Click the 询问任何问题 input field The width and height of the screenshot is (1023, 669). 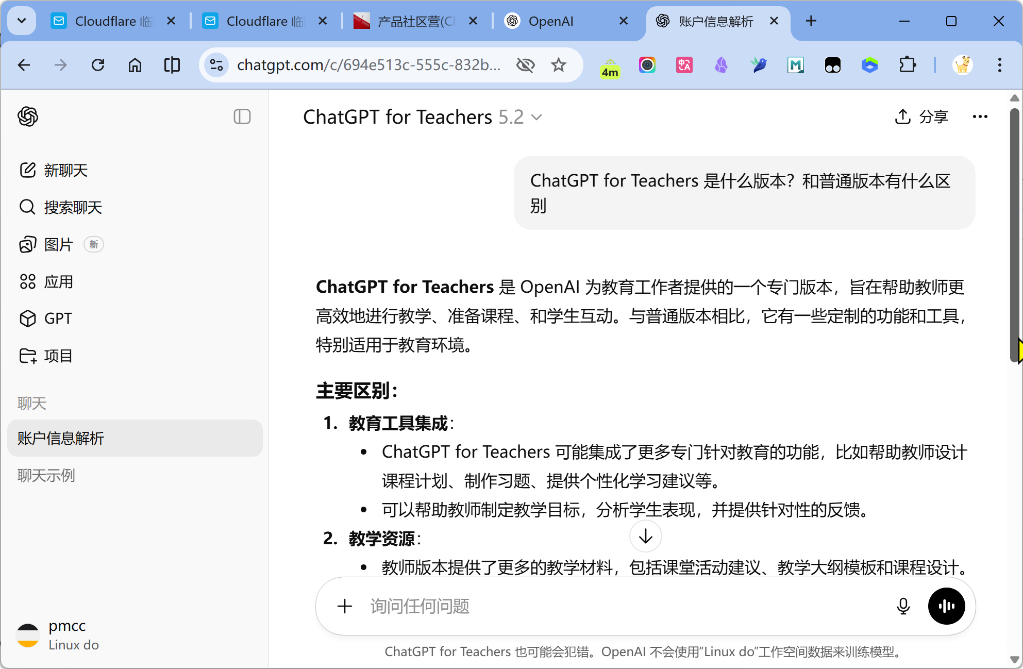tap(618, 606)
